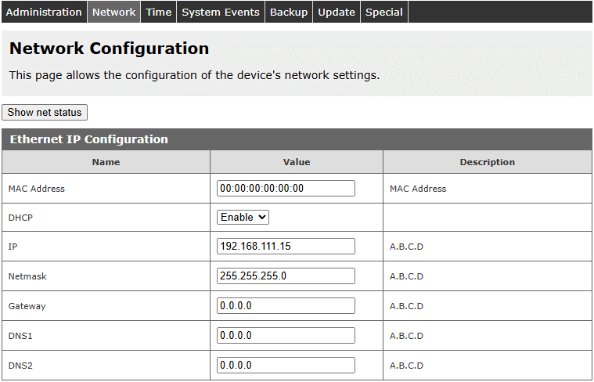594x382 pixels.
Task: Focus the IP address input field
Action: pyautogui.click(x=286, y=247)
